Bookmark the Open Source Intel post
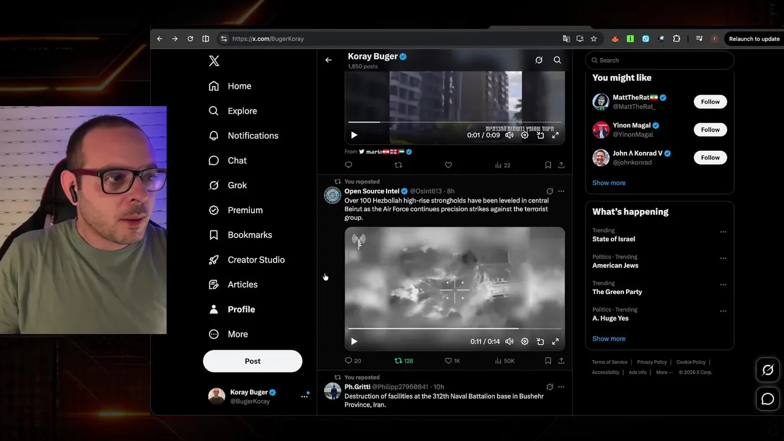The image size is (784, 441). click(x=548, y=361)
